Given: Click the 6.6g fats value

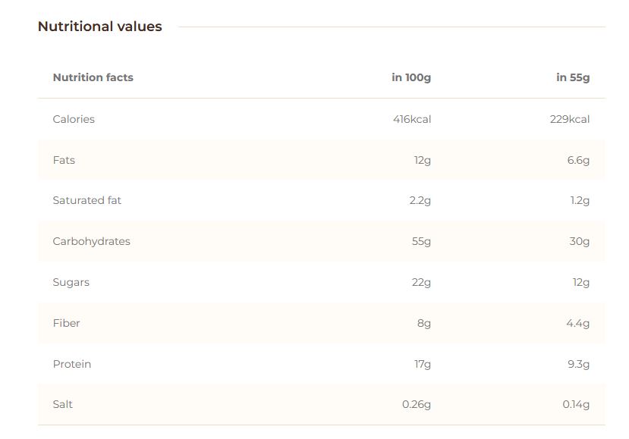Looking at the screenshot, I should tap(578, 161).
